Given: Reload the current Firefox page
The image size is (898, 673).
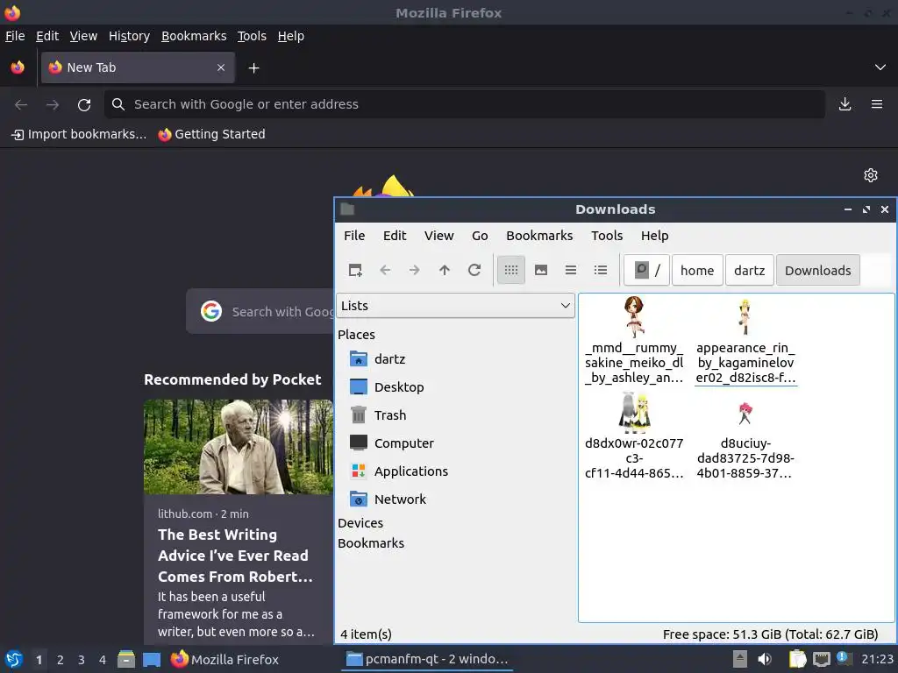Looking at the screenshot, I should click(x=84, y=105).
